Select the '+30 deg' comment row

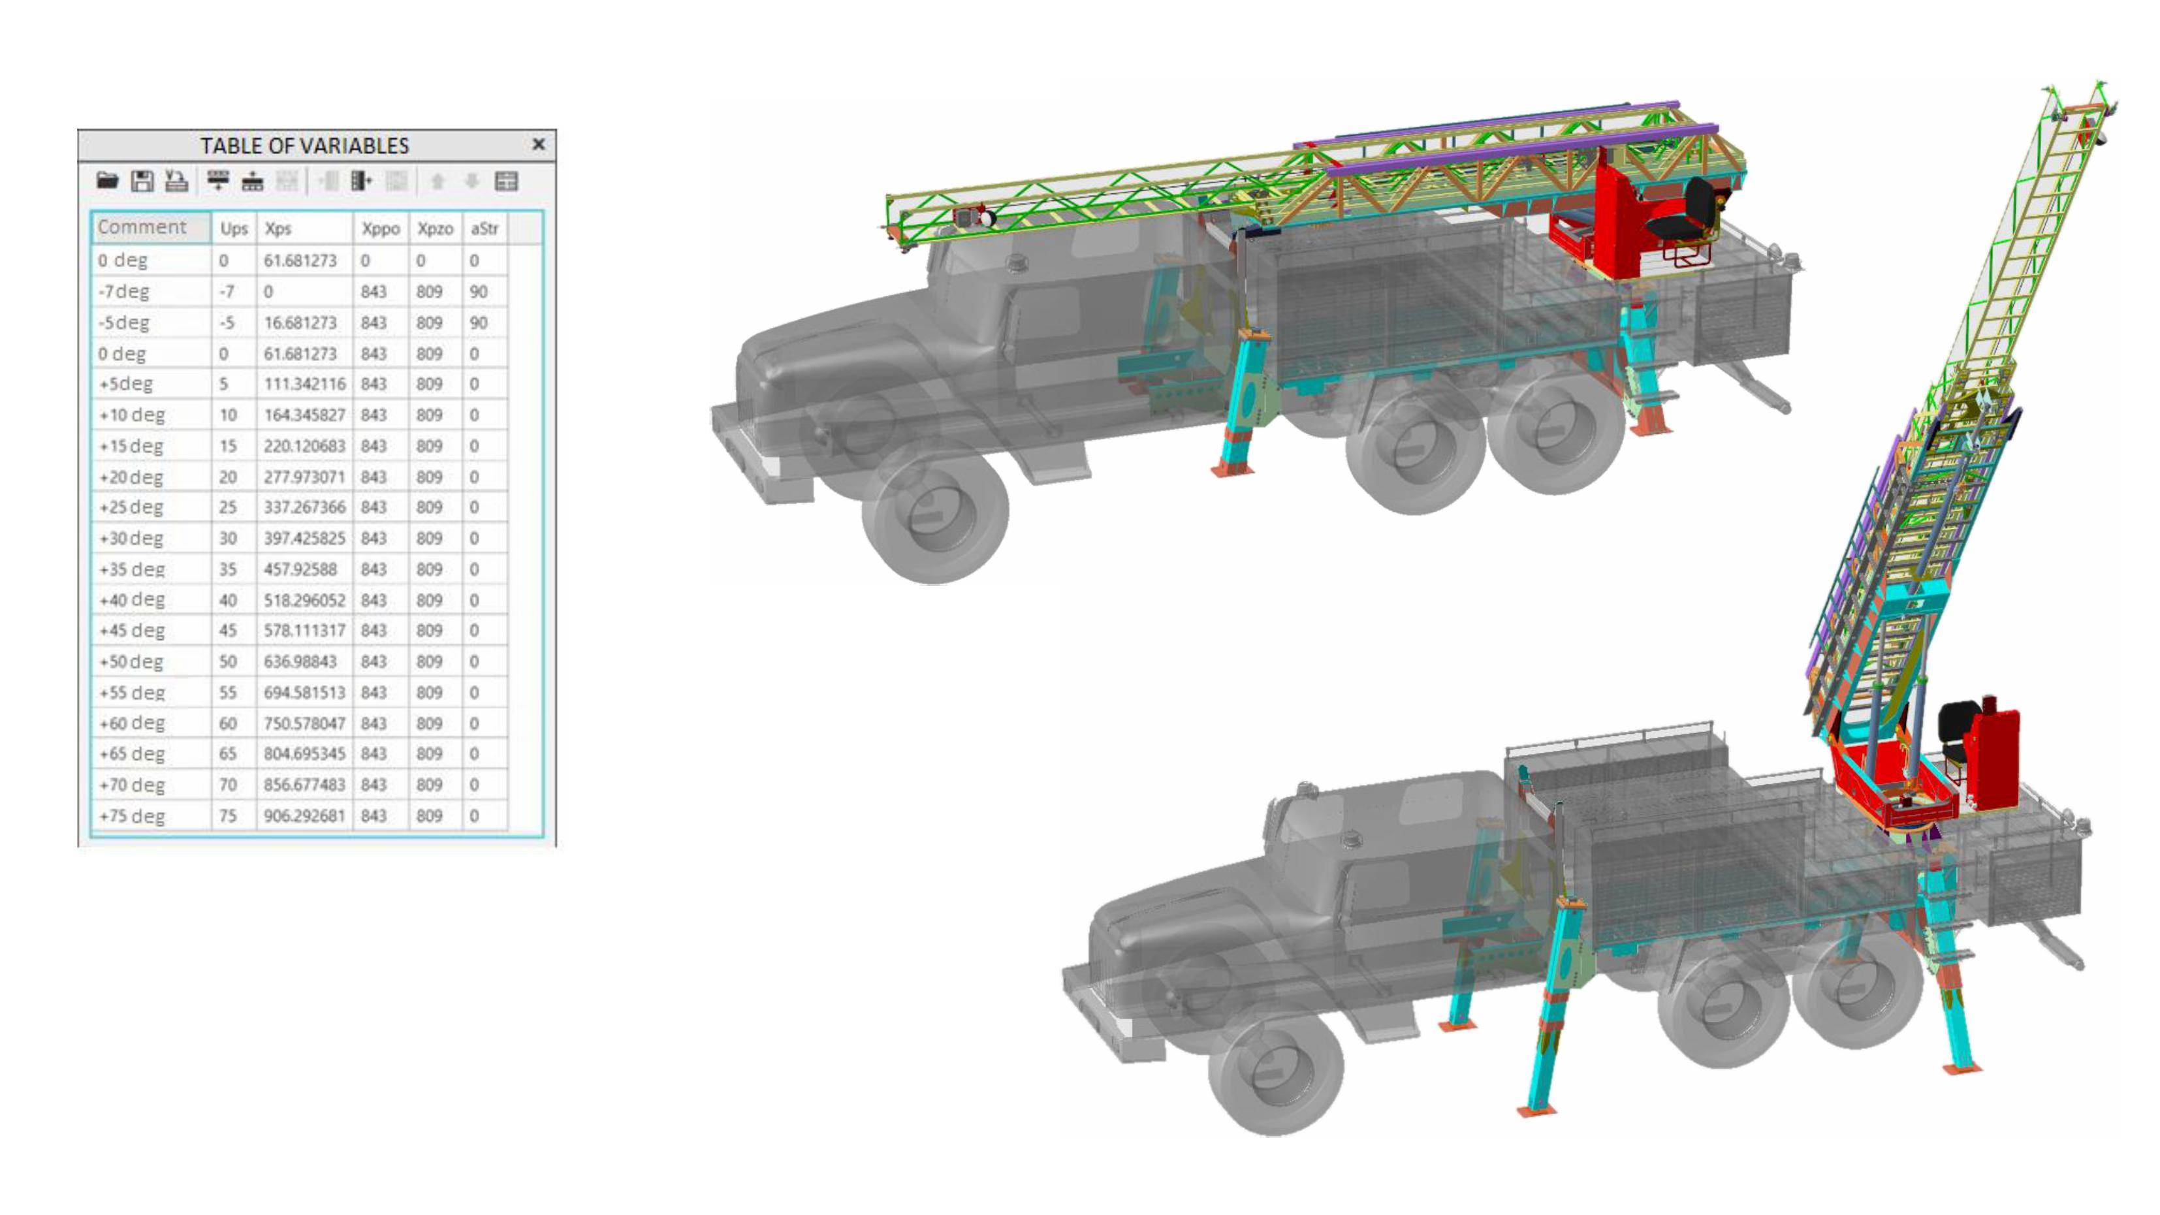click(151, 539)
